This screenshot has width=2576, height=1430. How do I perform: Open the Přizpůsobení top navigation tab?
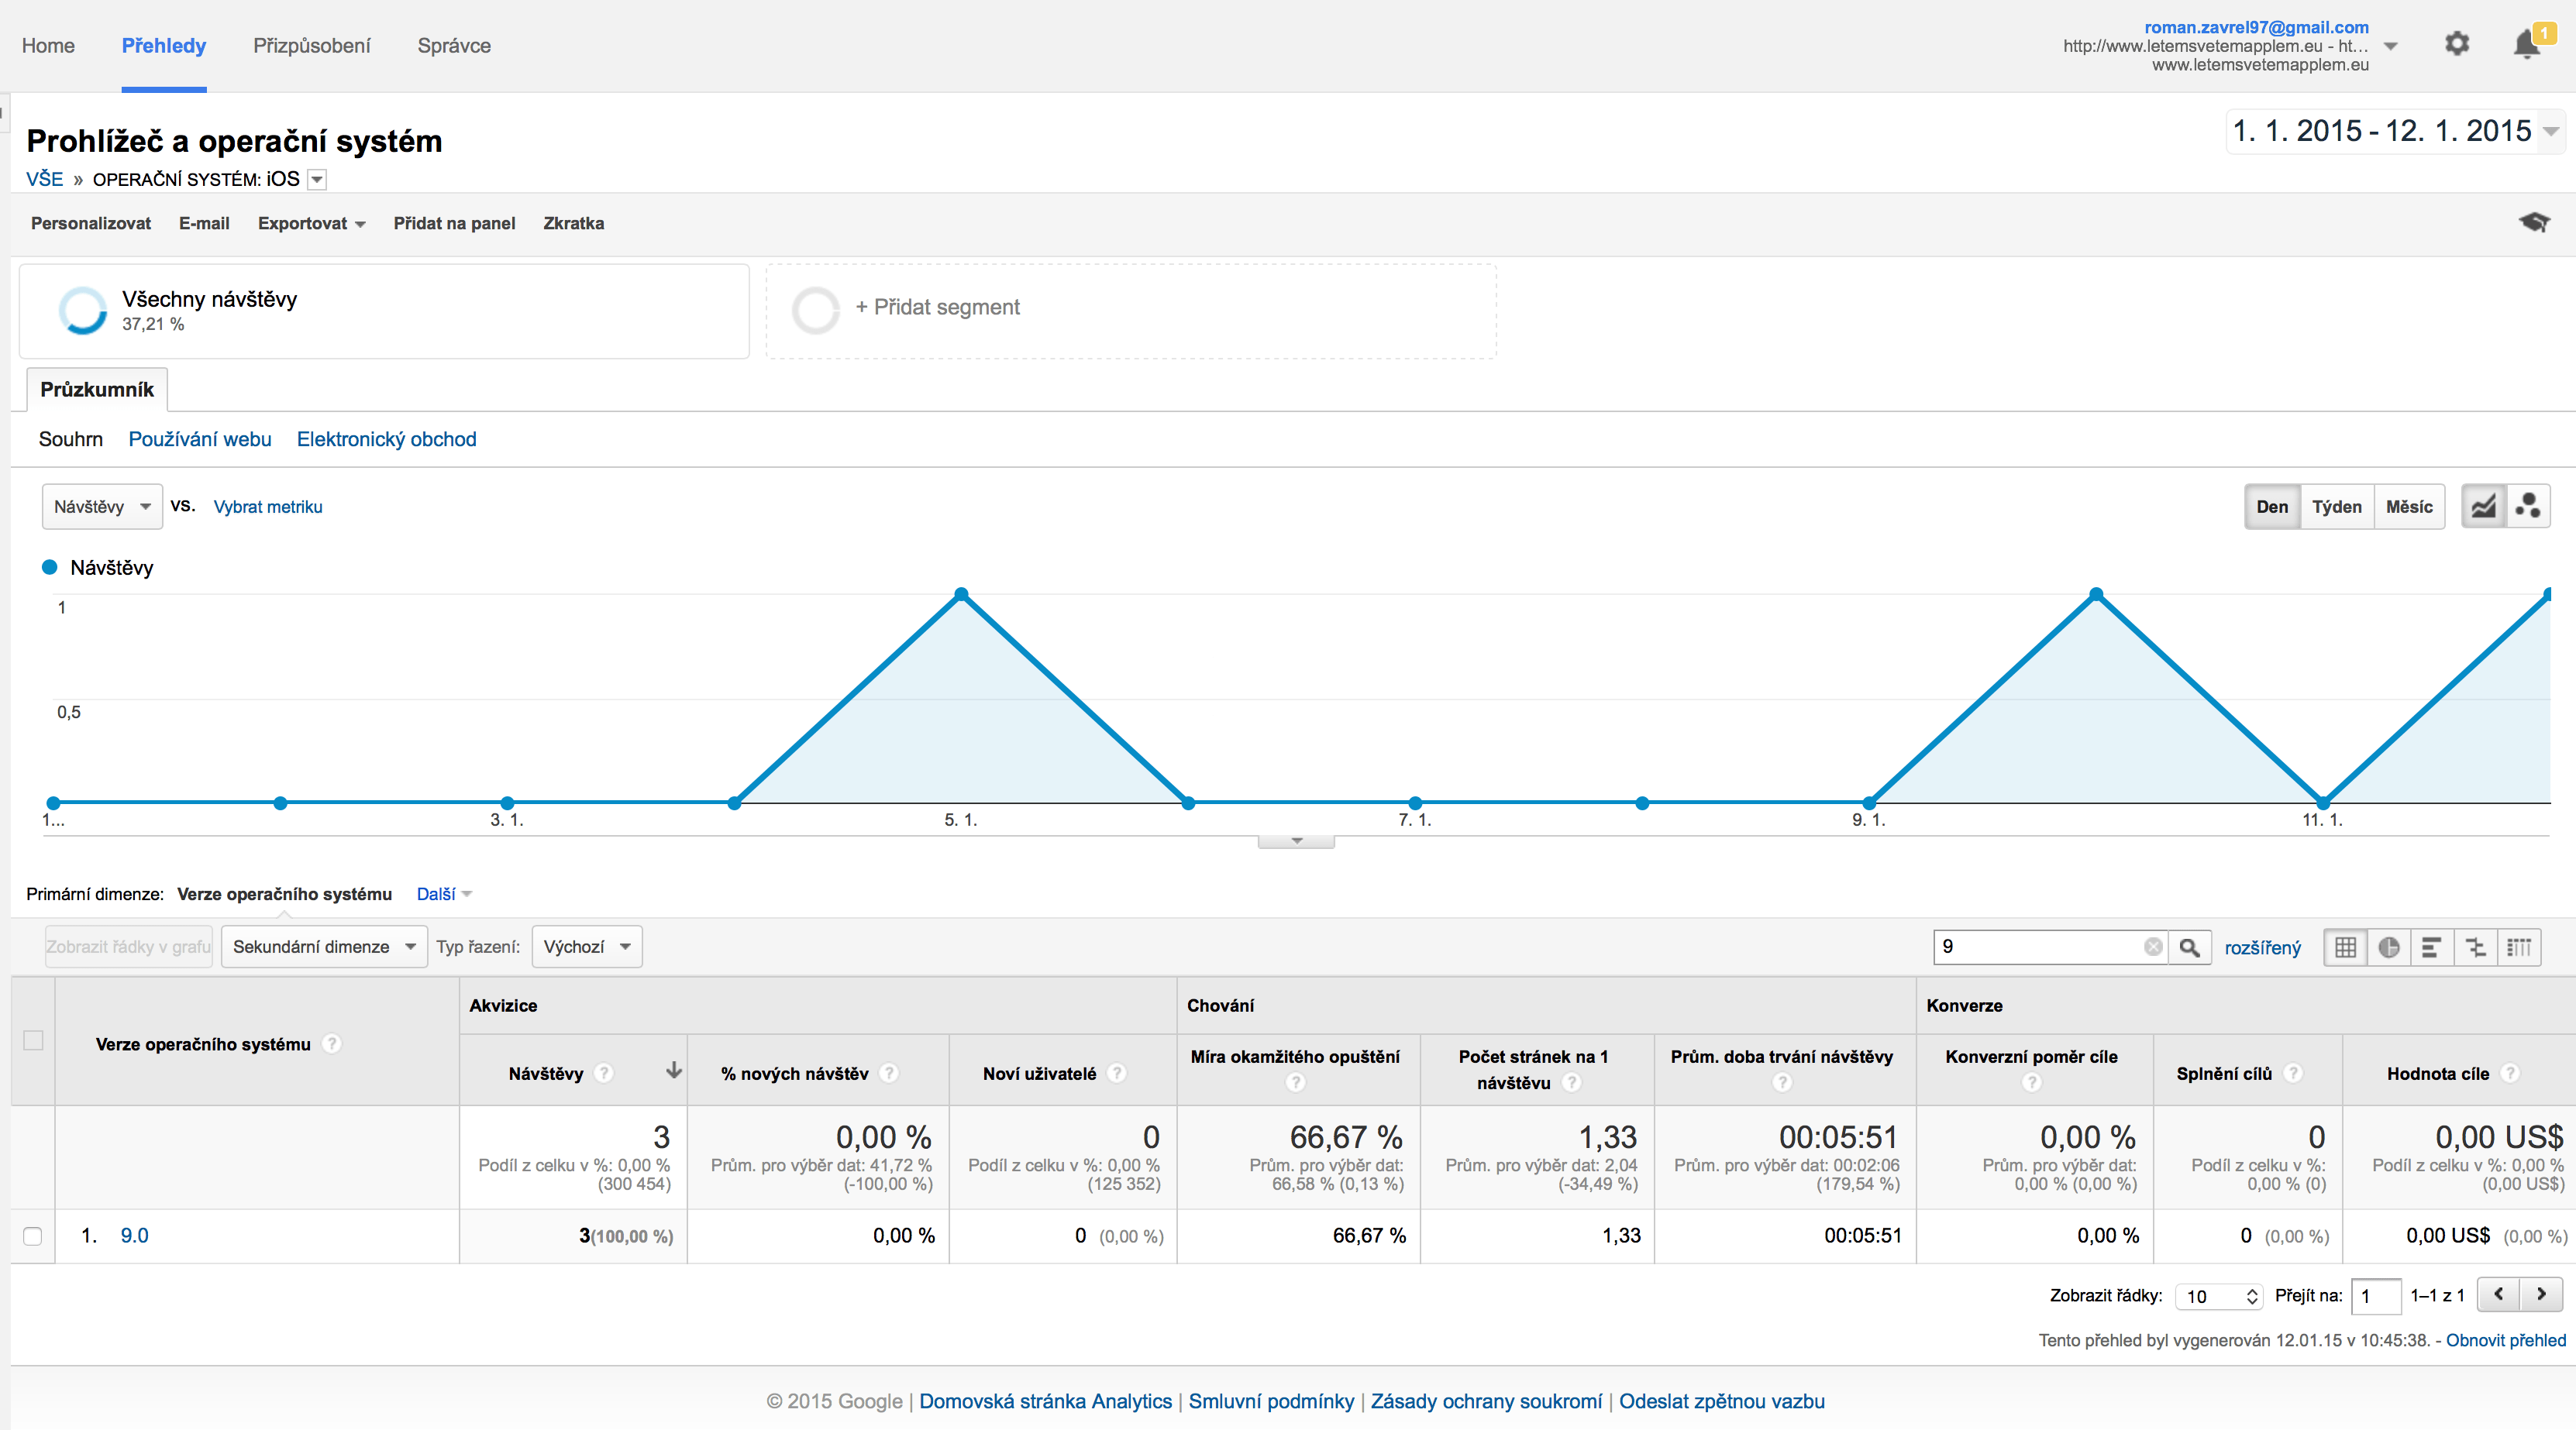tap(311, 45)
